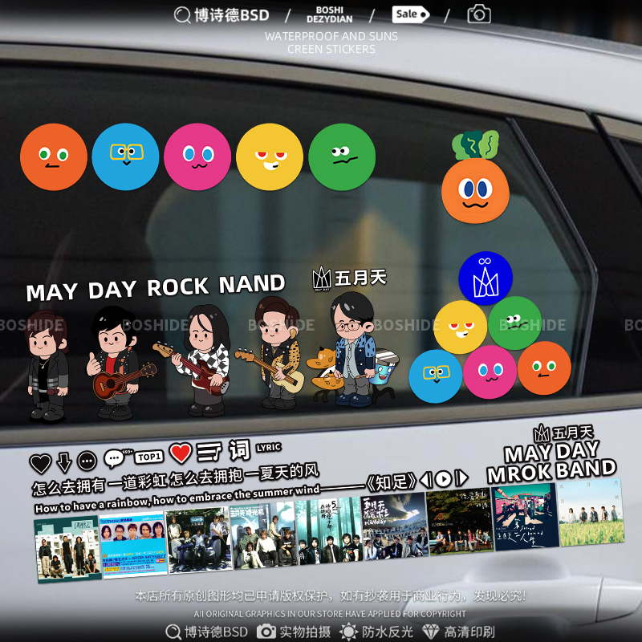The height and width of the screenshot is (642, 642).
Task: Open the green forest album cover thumbnail
Action: [x=329, y=531]
